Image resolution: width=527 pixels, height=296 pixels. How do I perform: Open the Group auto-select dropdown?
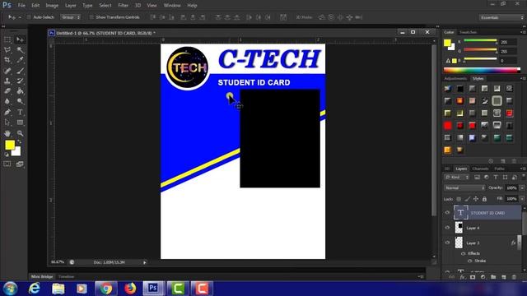pos(71,17)
